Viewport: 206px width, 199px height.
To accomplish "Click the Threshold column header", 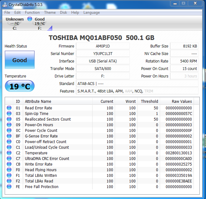I will (x=148, y=101).
